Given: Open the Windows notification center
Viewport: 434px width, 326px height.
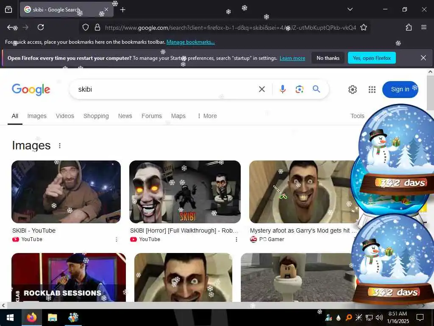Looking at the screenshot, I should click(420, 318).
